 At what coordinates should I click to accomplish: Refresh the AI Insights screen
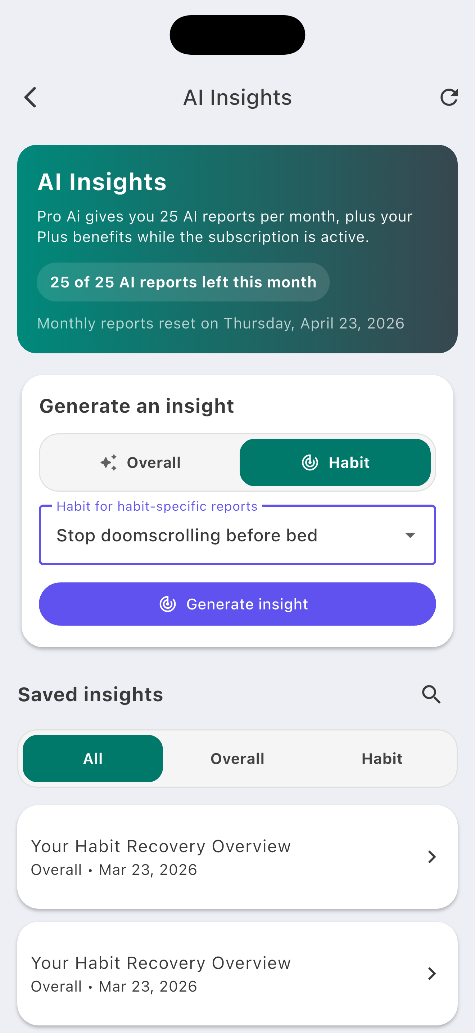pyautogui.click(x=449, y=97)
